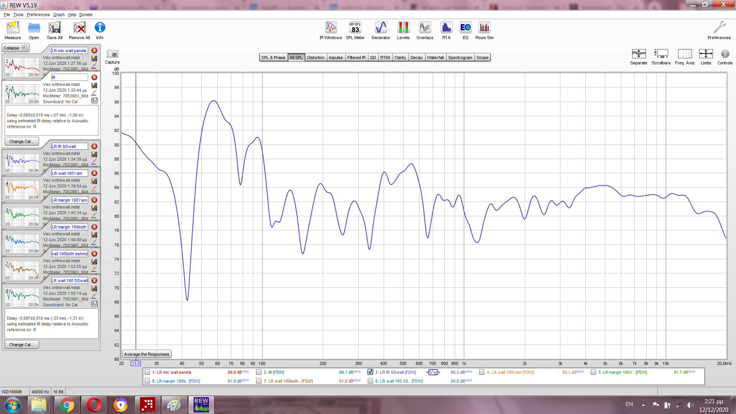Viewport: 736px width, 414px height.
Task: Switch to the Spectrogram tab
Action: (x=460, y=58)
